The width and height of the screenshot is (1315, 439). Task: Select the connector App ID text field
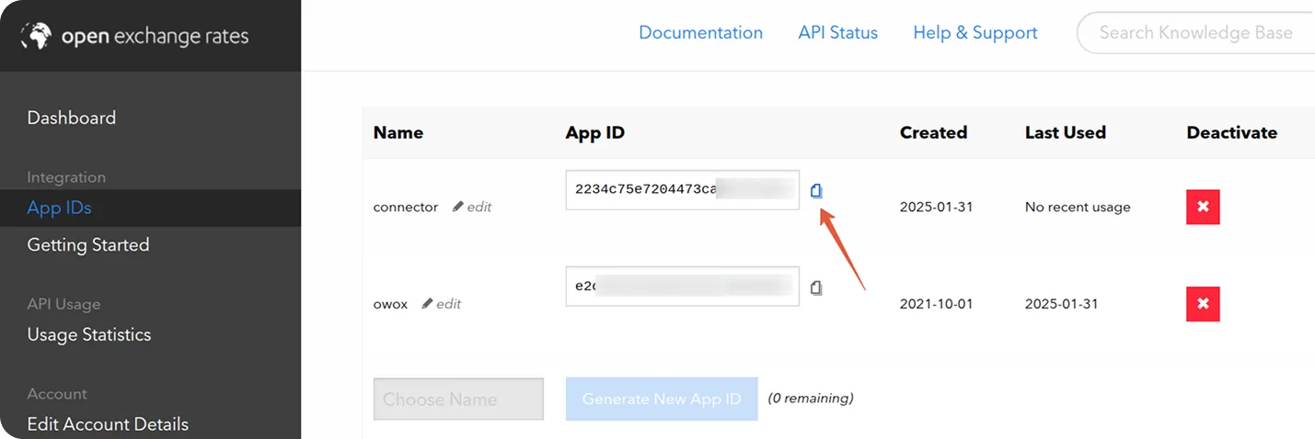682,190
